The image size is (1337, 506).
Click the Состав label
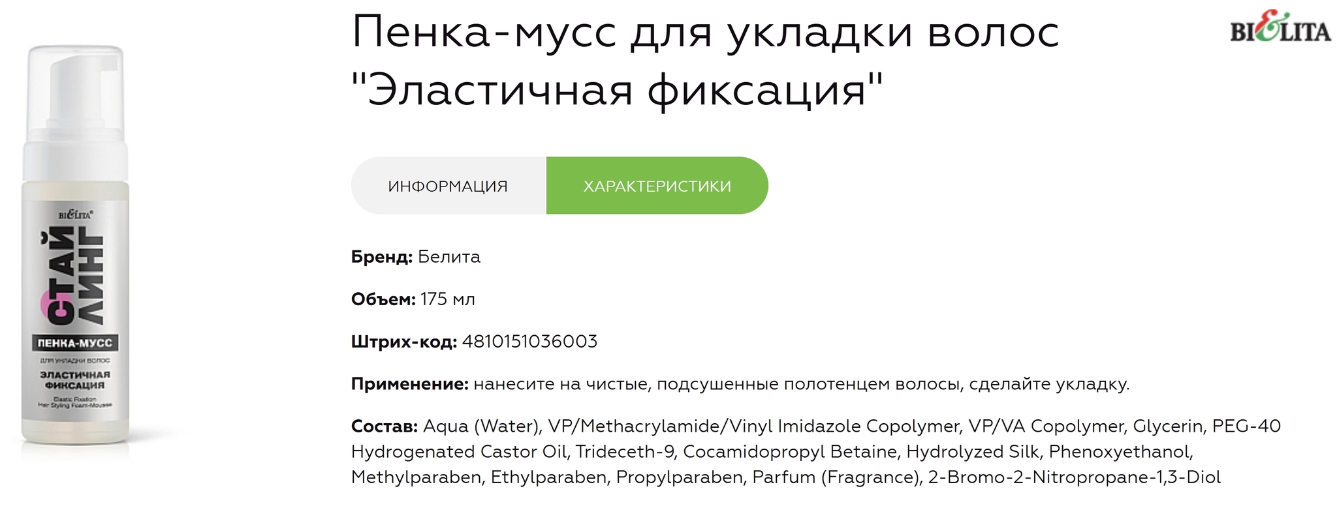385,426
